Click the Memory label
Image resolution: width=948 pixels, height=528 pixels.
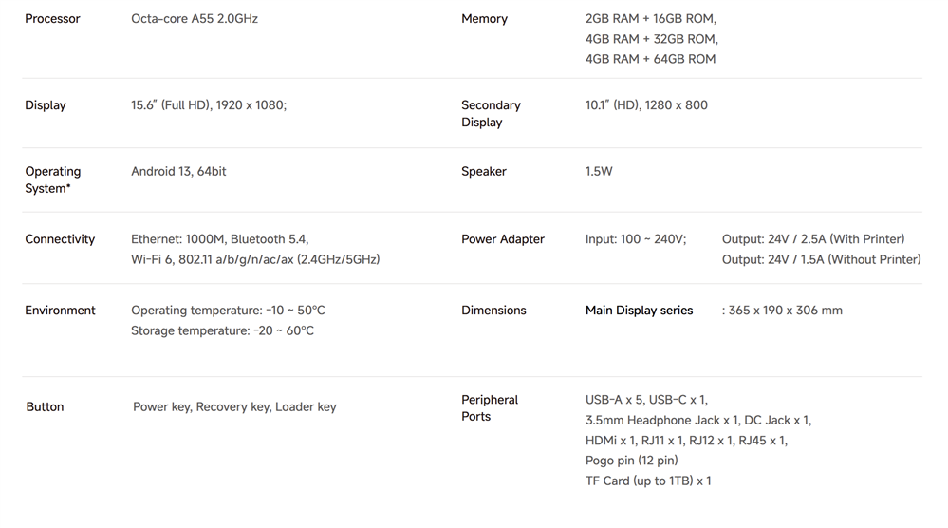coord(484,19)
